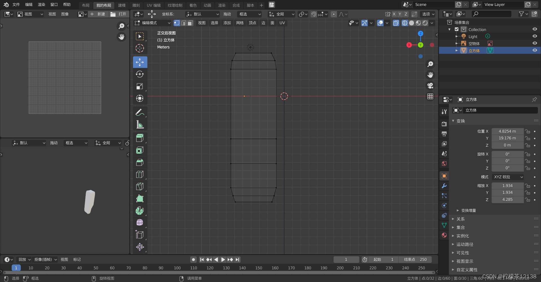The height and width of the screenshot is (282, 541).
Task: Select the Measure tool
Action: [140, 124]
